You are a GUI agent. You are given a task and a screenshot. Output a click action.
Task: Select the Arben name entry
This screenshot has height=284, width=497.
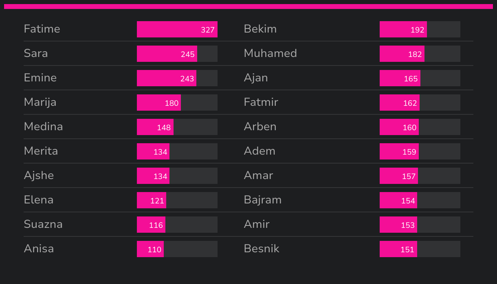click(x=260, y=127)
